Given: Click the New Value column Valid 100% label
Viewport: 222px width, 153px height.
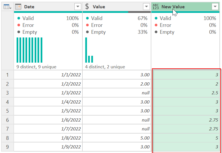Looking at the screenshot, I should tap(185, 18).
